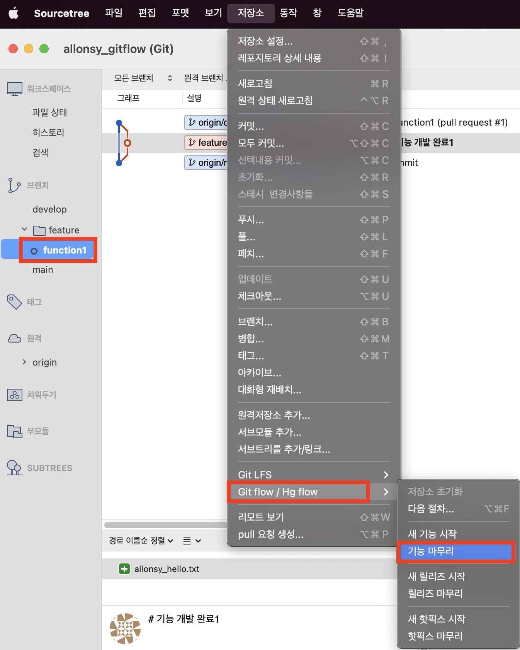Open the View (보기) menu
This screenshot has width=520, height=650.
pyautogui.click(x=213, y=13)
